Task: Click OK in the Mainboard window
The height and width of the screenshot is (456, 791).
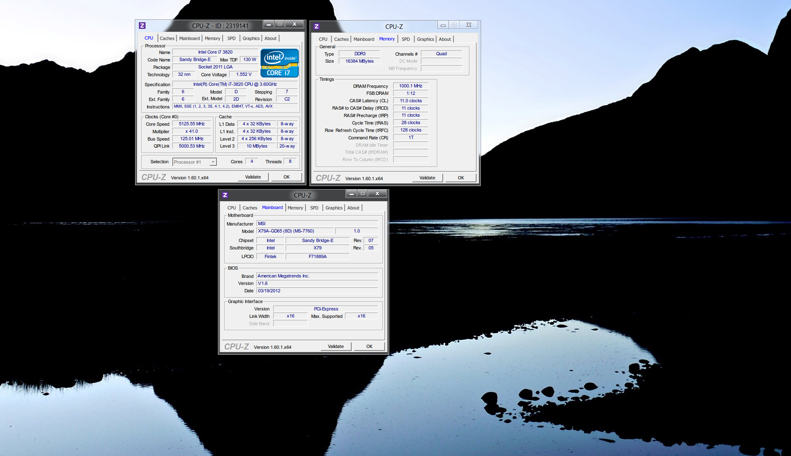Action: point(369,346)
